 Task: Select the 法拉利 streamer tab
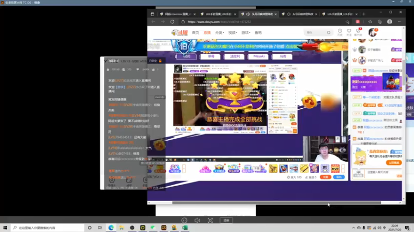(x=234, y=56)
